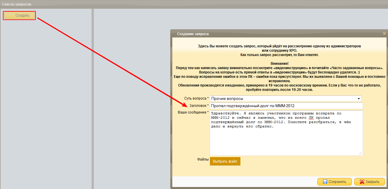Click the Список запросов panel title
Viewport: 388px width, 189px height.
click(17, 4)
